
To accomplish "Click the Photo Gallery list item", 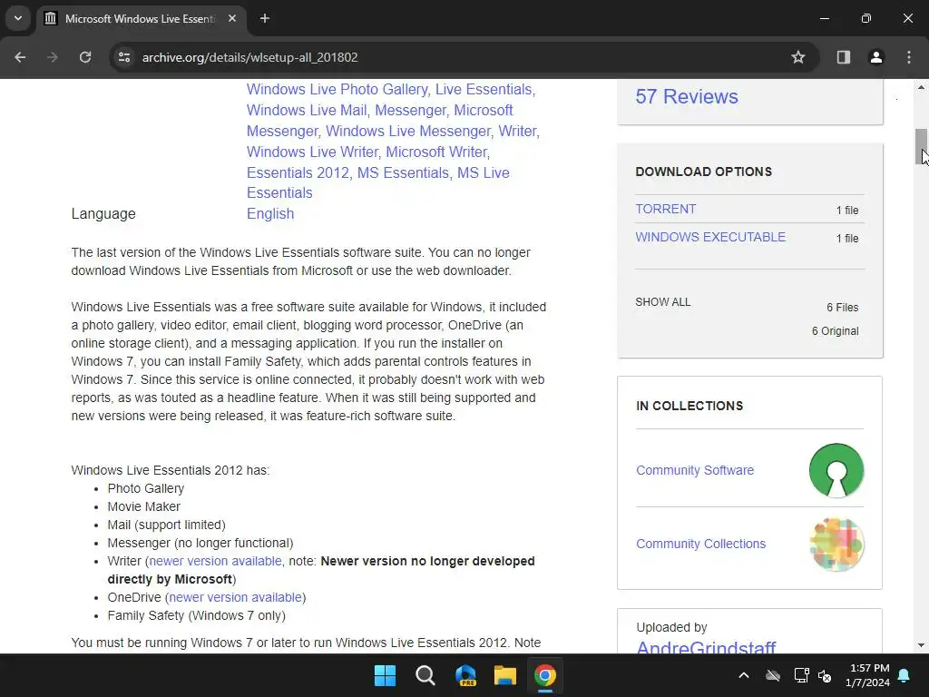I will coord(146,488).
